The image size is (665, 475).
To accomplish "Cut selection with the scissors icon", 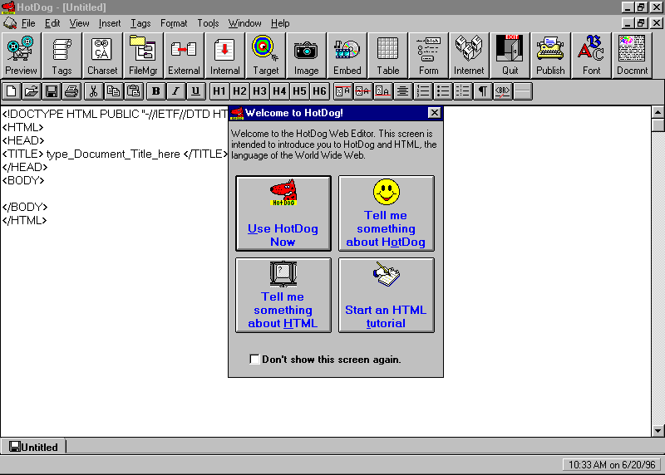I will [x=93, y=91].
